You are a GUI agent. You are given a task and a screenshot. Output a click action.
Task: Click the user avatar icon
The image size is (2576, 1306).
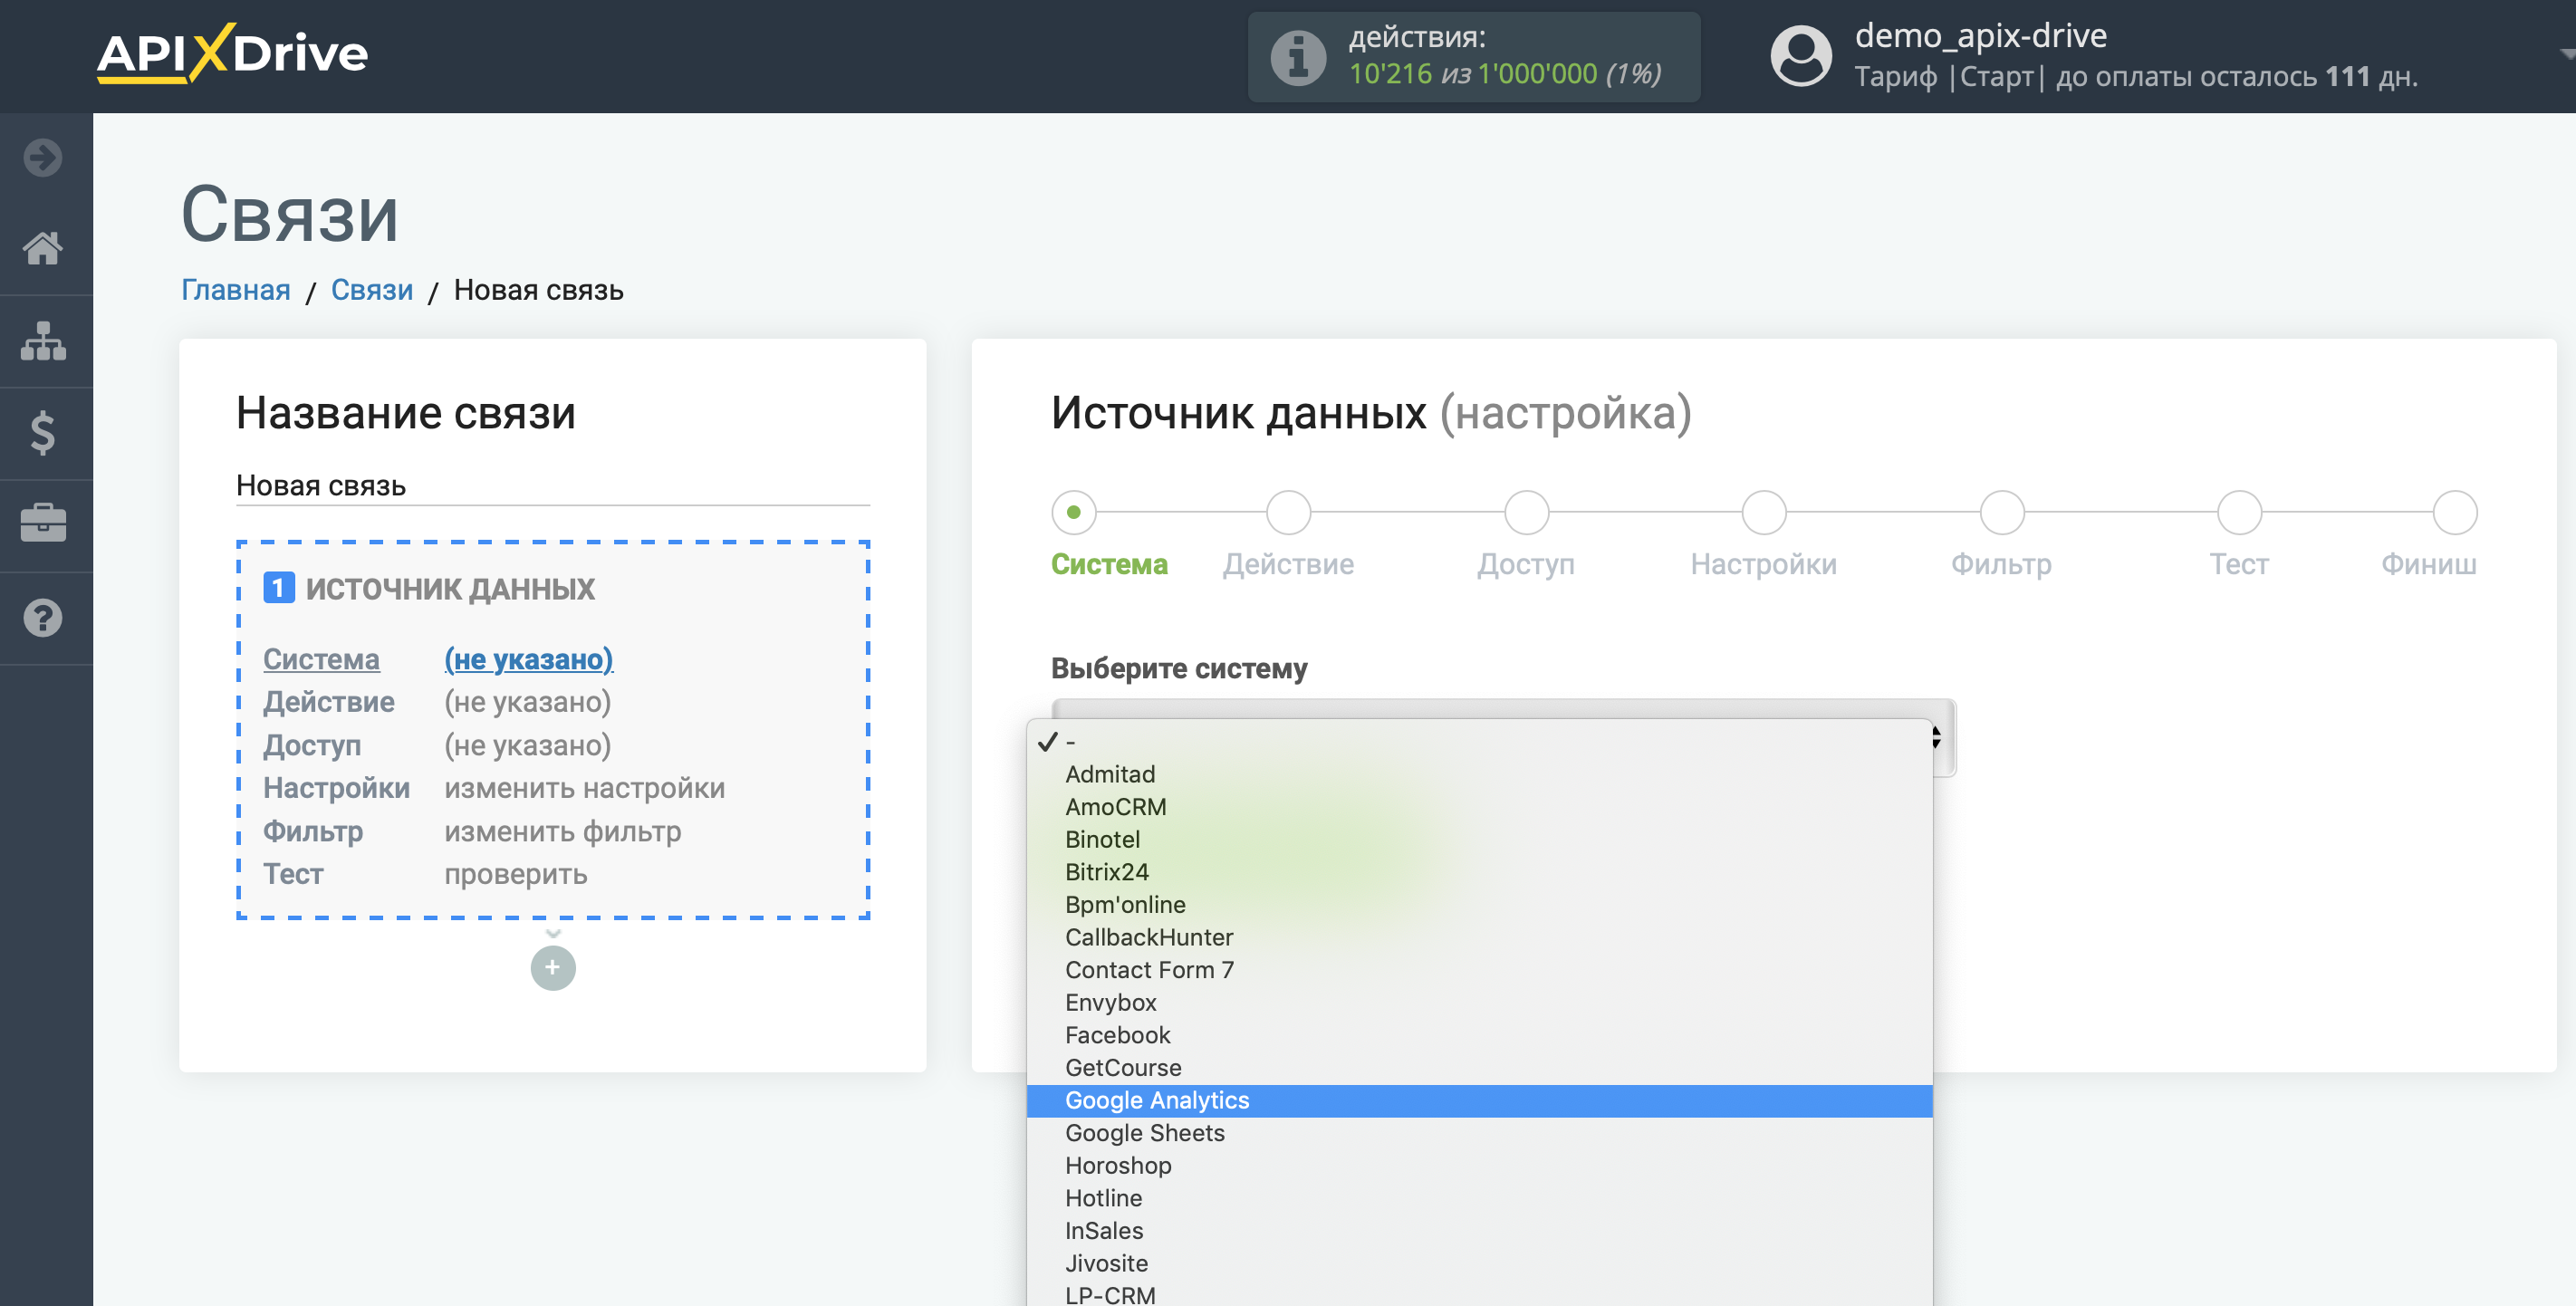click(x=1801, y=56)
